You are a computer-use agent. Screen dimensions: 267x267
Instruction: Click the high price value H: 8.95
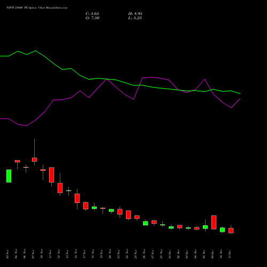coord(135,14)
